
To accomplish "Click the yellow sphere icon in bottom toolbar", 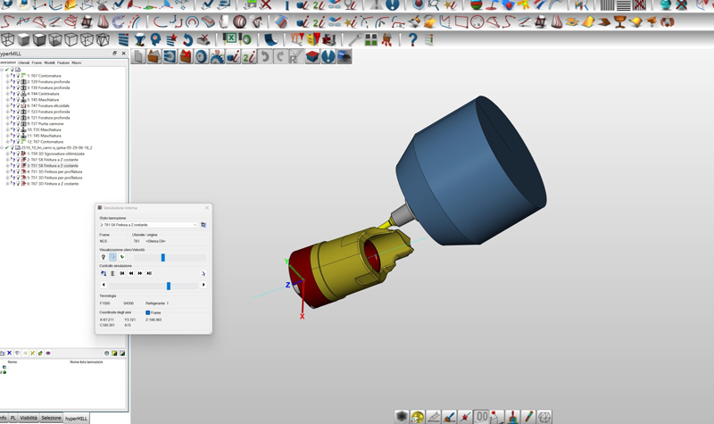I will [x=417, y=417].
